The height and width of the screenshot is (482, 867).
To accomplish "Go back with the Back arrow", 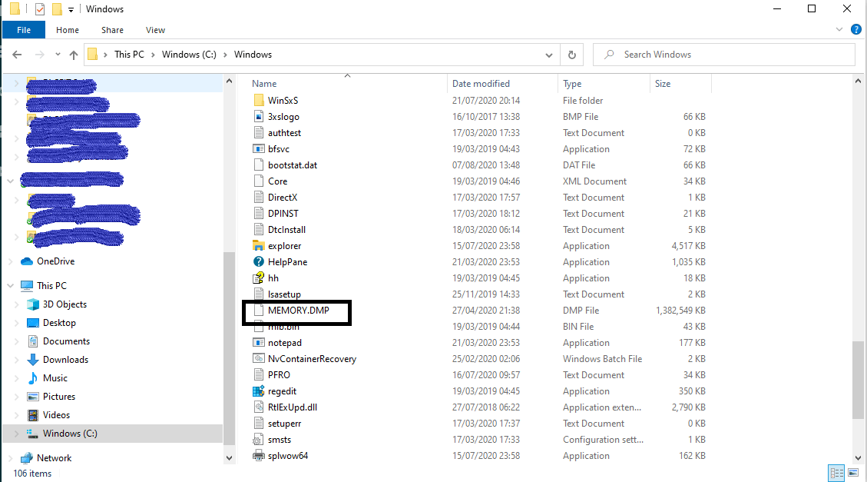I will [17, 55].
